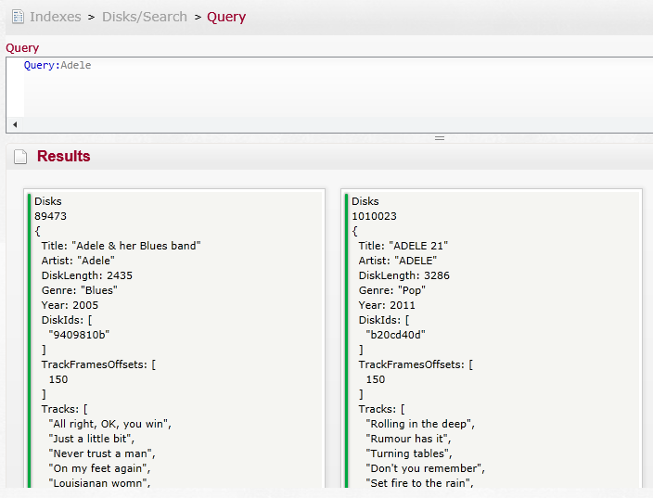Click the Disks label on second result
653x498 pixels.
365,201
